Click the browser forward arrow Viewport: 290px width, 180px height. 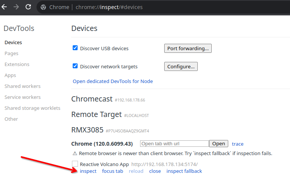point(16,7)
